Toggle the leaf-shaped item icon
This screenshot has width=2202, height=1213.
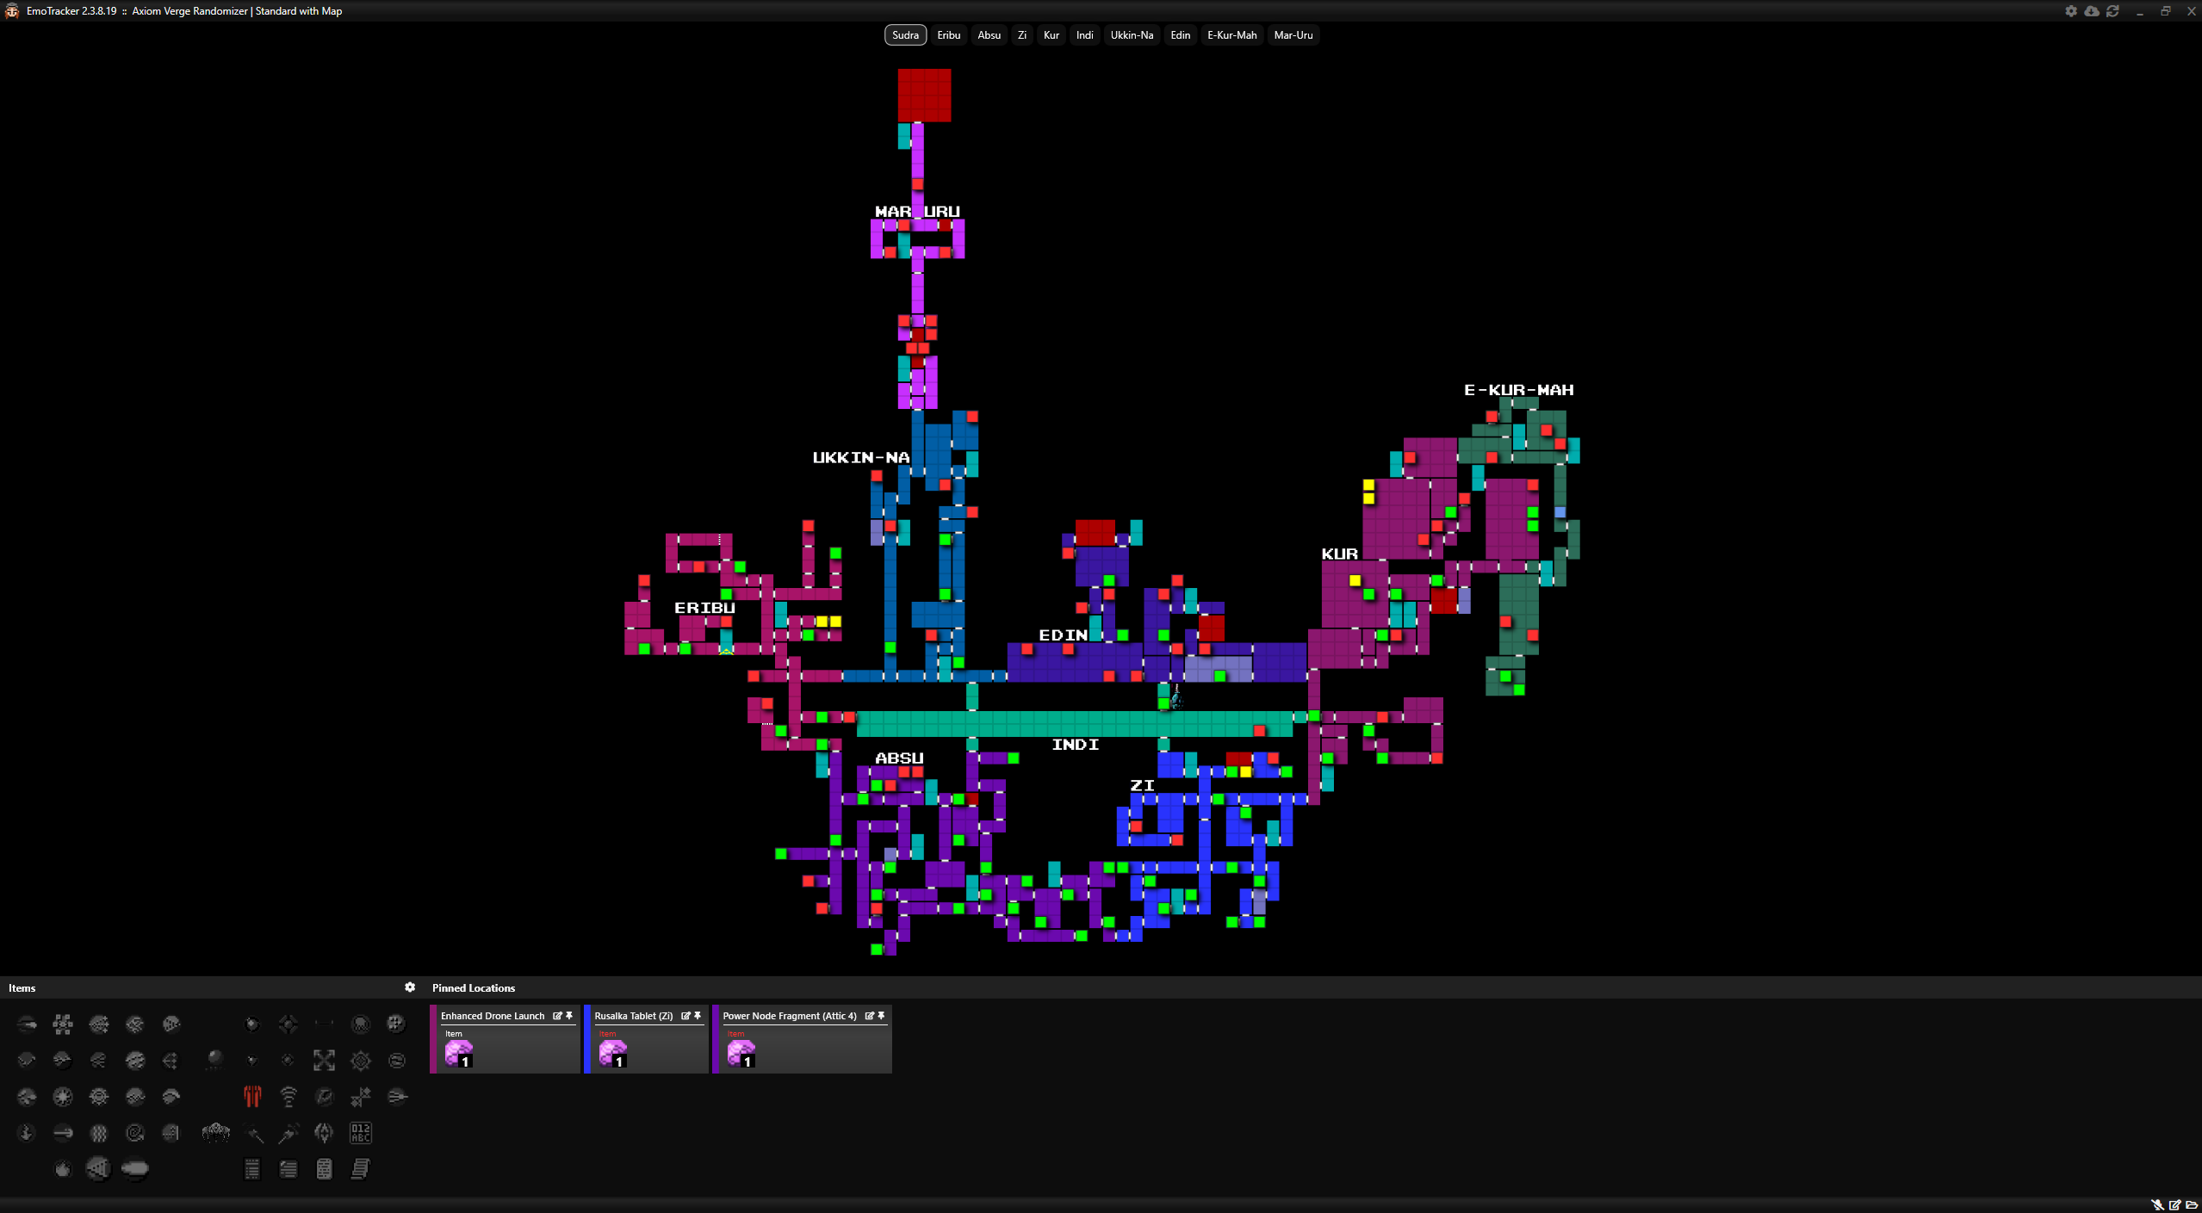[x=324, y=1133]
